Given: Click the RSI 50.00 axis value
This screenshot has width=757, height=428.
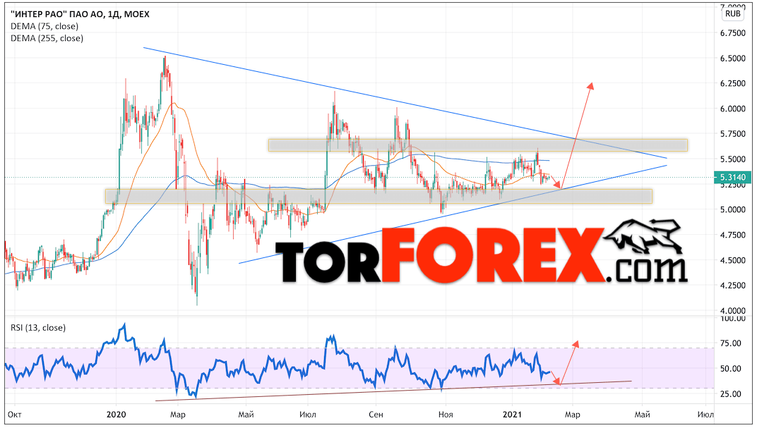Looking at the screenshot, I should click(730, 369).
